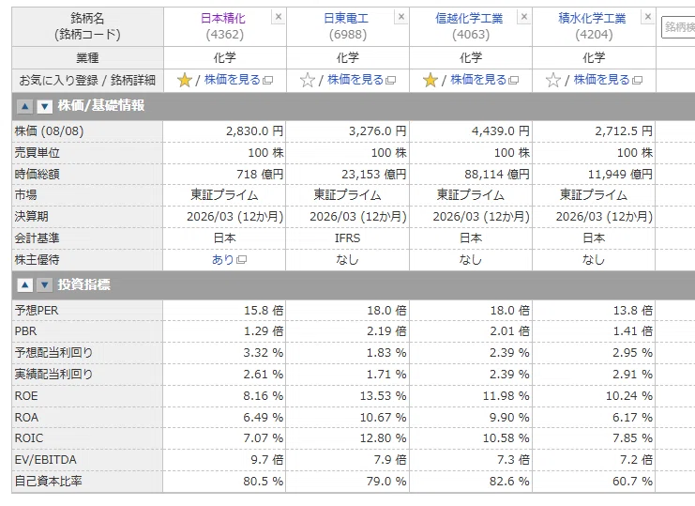Select ROE value 8.16 %
This screenshot has height=506, width=695.
tap(264, 395)
